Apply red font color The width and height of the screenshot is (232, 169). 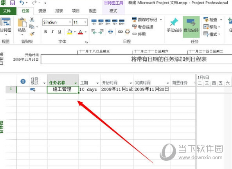click(80, 32)
